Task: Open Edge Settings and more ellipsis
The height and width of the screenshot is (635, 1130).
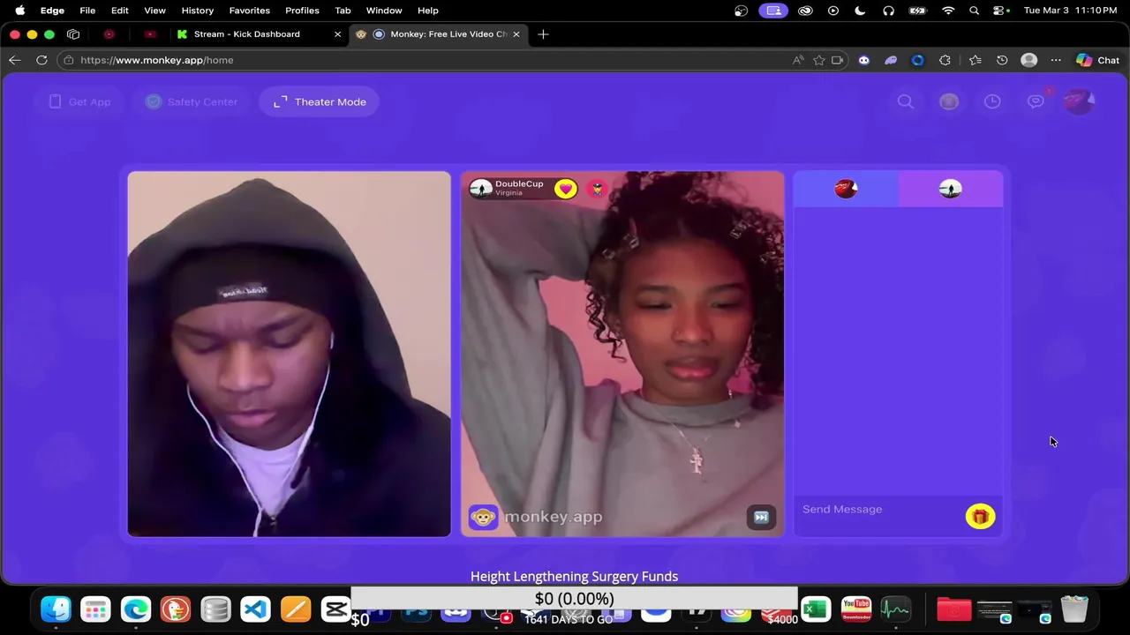Action: [1056, 60]
